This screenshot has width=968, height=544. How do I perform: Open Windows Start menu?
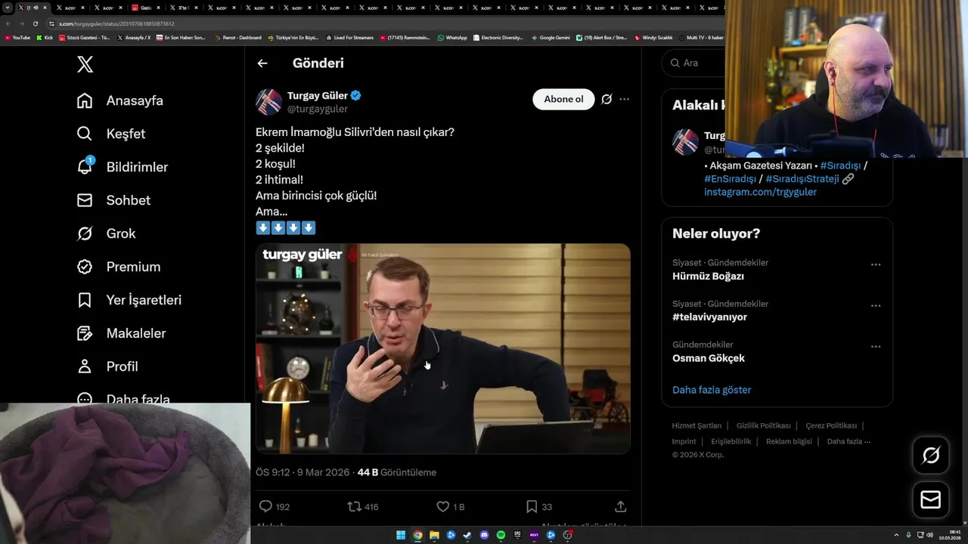pos(401,535)
